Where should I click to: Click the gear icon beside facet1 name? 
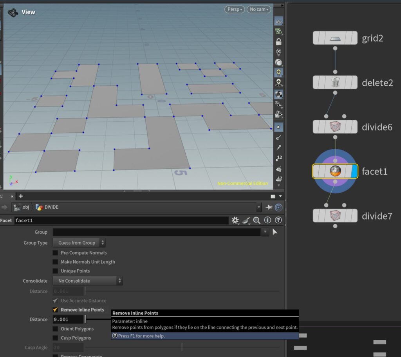235,221
